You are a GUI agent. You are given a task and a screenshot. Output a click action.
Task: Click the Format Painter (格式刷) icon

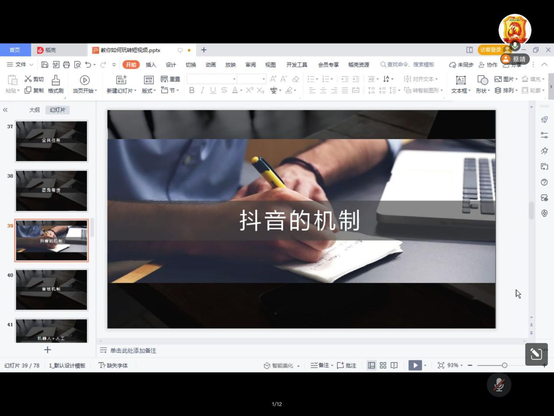[x=56, y=80]
